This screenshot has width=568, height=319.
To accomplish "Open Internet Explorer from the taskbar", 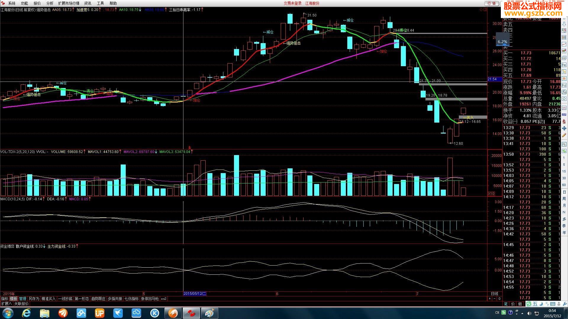I will pyautogui.click(x=26, y=313).
